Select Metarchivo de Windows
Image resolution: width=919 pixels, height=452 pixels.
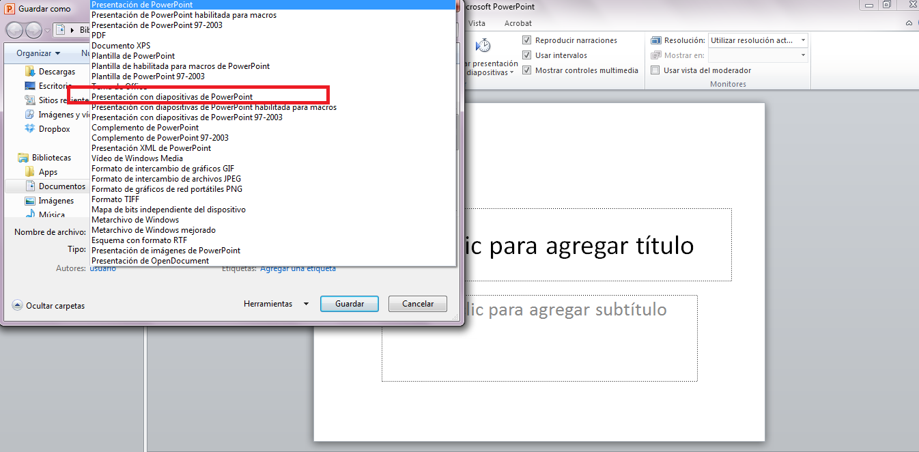pos(273,220)
